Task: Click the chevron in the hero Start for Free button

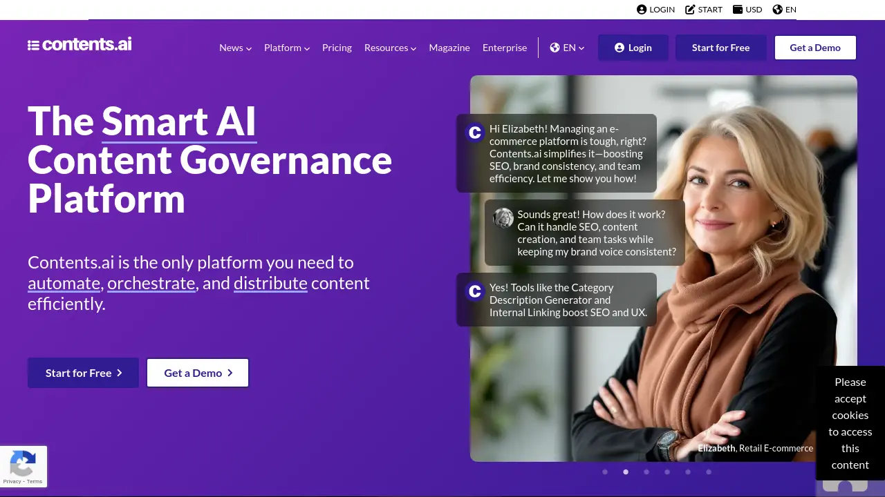Action: point(119,373)
